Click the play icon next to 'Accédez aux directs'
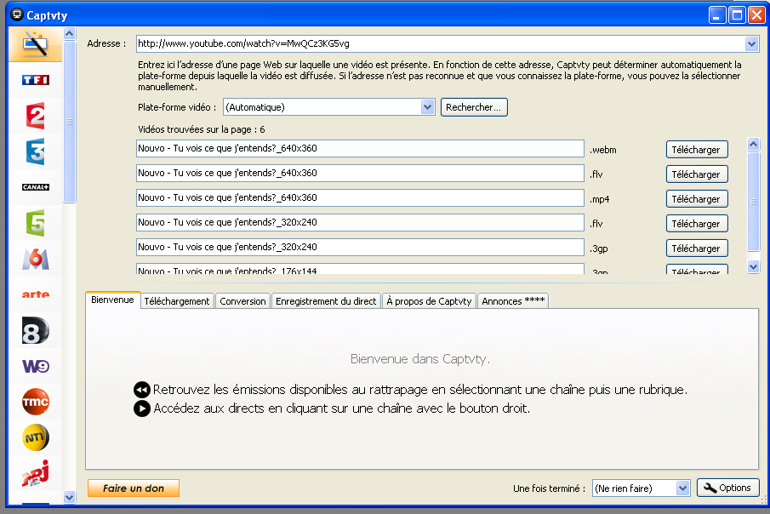 point(142,408)
